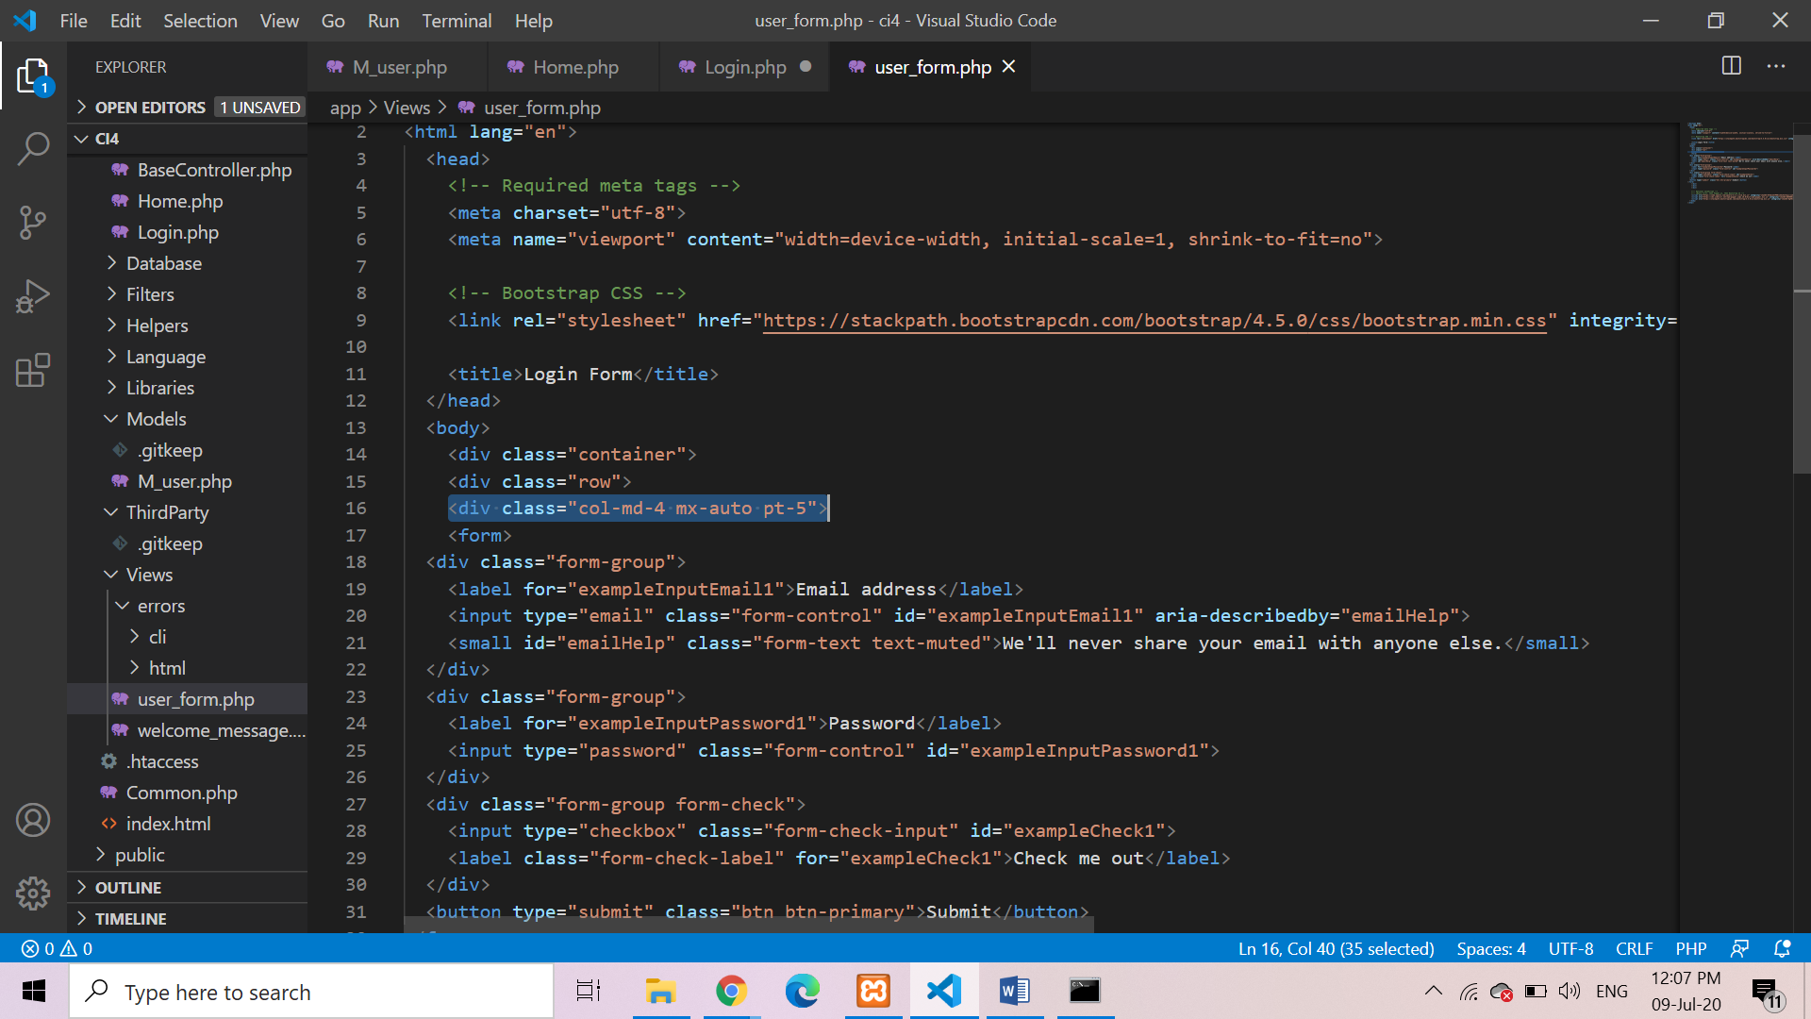This screenshot has width=1811, height=1019.
Task: Change Spaces: 4 indentation setting
Action: pos(1490,948)
